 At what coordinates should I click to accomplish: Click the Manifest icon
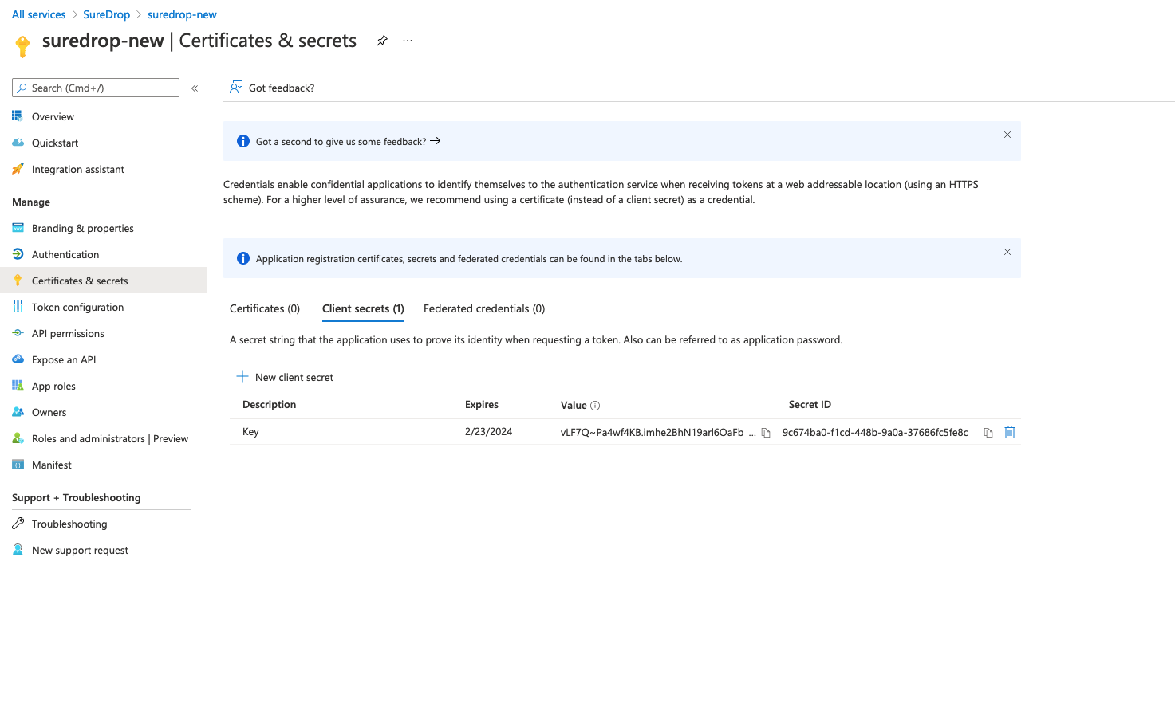[x=18, y=465]
